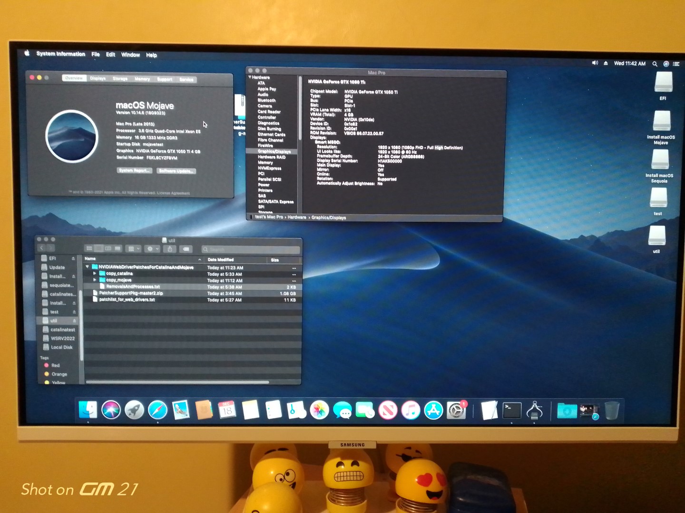This screenshot has width=685, height=513.
Task: Select RemovalsAndProcesses.txt file
Action: (x=192, y=287)
